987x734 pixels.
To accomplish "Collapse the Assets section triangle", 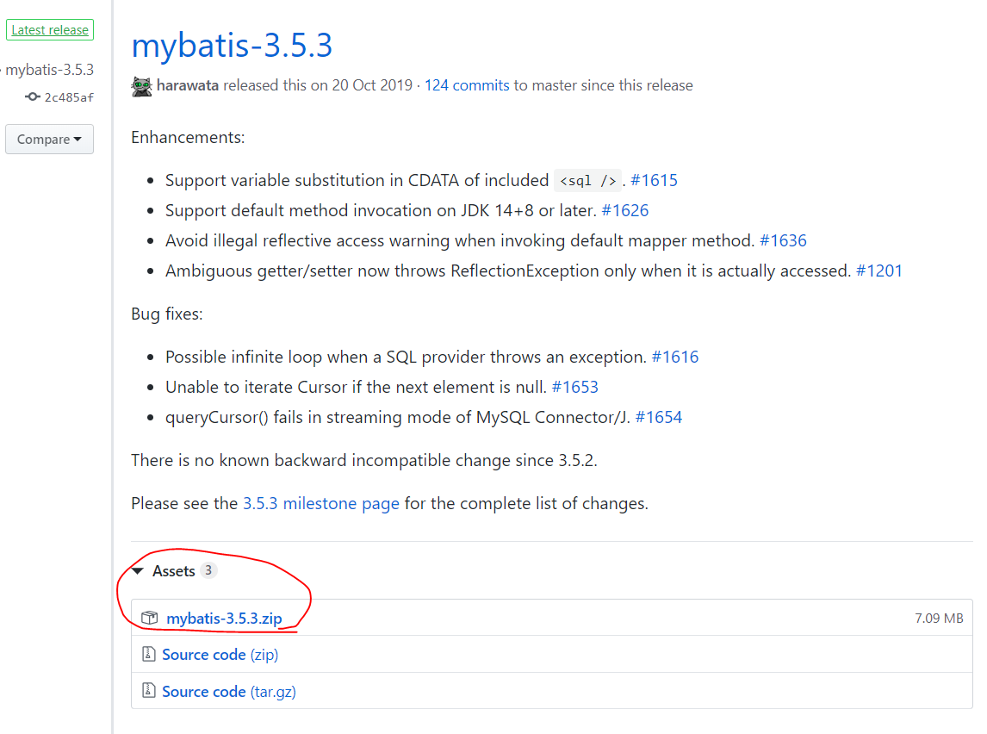I will click(x=138, y=571).
